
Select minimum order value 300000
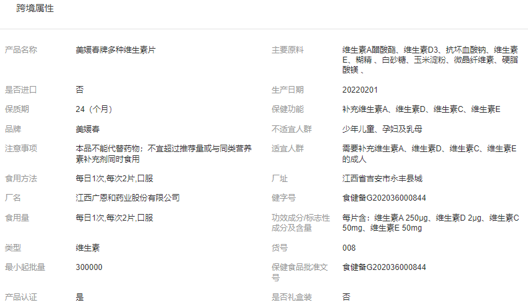click(x=89, y=267)
